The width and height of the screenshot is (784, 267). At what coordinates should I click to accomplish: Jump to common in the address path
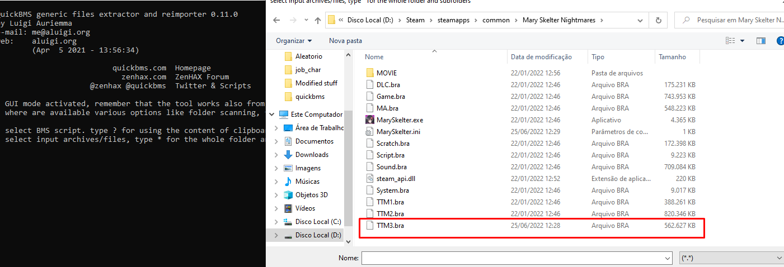click(496, 20)
